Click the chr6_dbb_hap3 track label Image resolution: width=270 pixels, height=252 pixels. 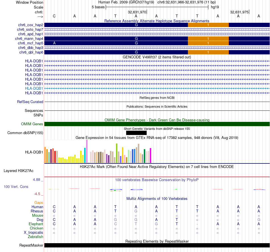tap(31, 48)
